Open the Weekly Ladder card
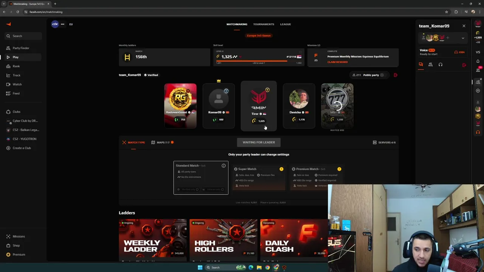 click(153, 240)
